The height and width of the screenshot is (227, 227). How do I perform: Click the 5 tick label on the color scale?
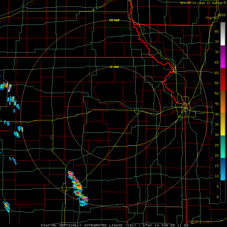point(217,187)
